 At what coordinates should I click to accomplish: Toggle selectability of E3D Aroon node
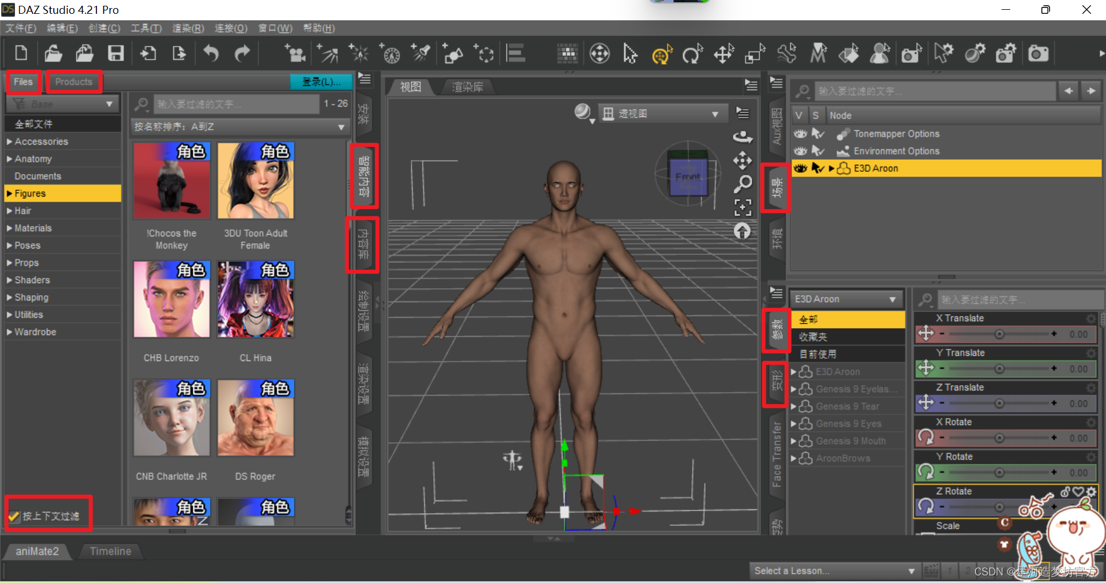pyautogui.click(x=818, y=168)
